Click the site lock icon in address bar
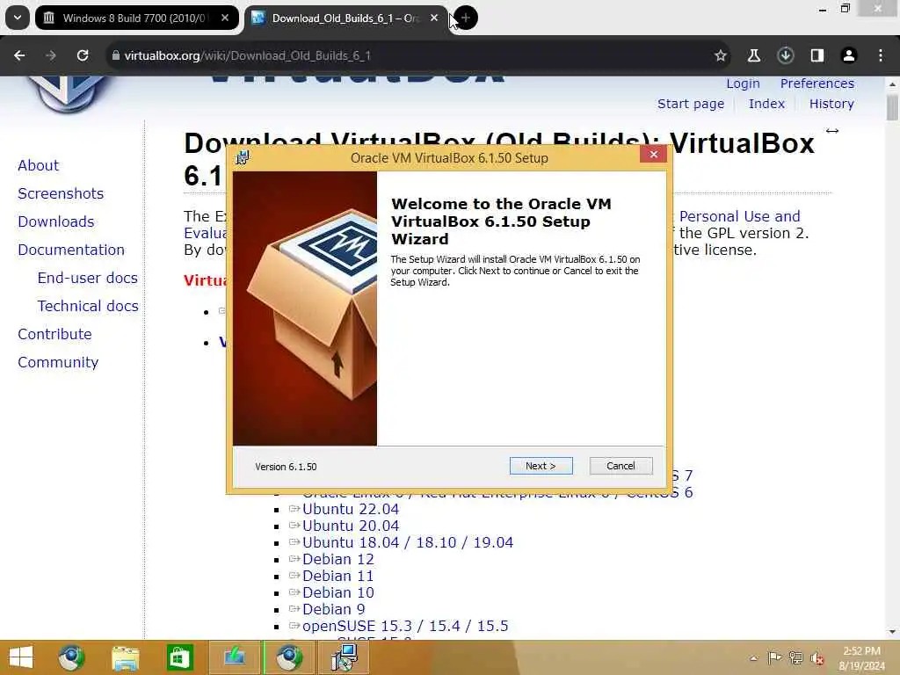 [x=116, y=55]
